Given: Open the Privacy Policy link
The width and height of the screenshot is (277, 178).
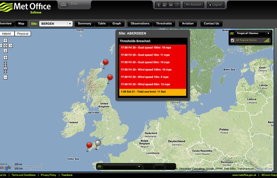Looking at the screenshot, I should [48, 175].
